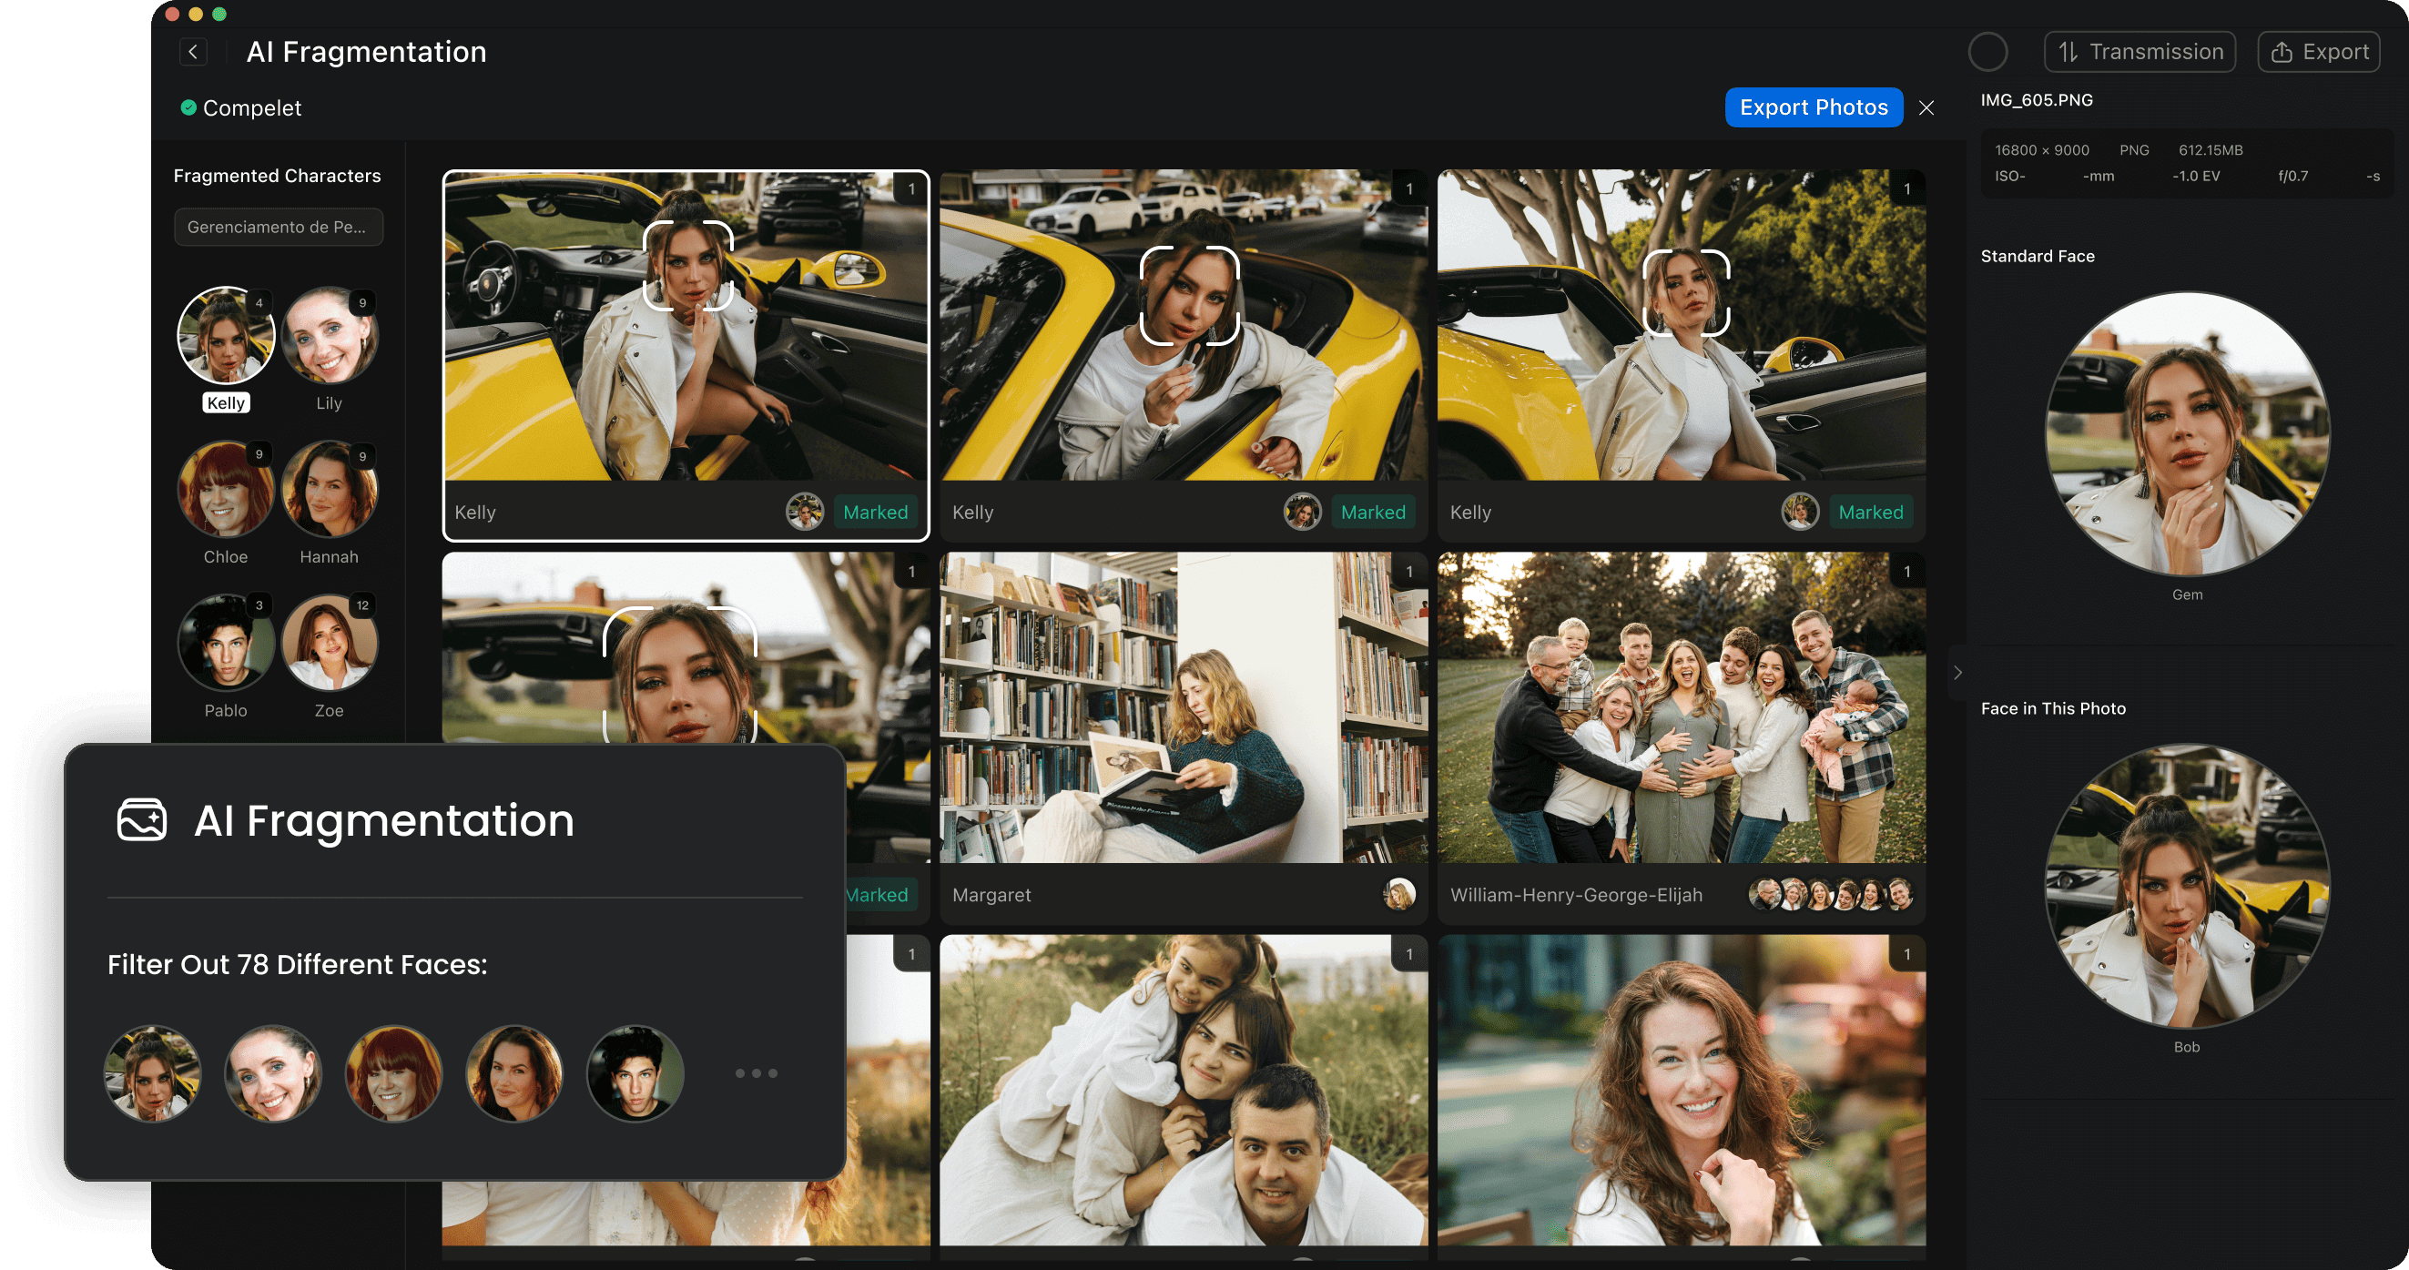Click the Export Photos button
2409x1270 pixels.
coord(1813,107)
